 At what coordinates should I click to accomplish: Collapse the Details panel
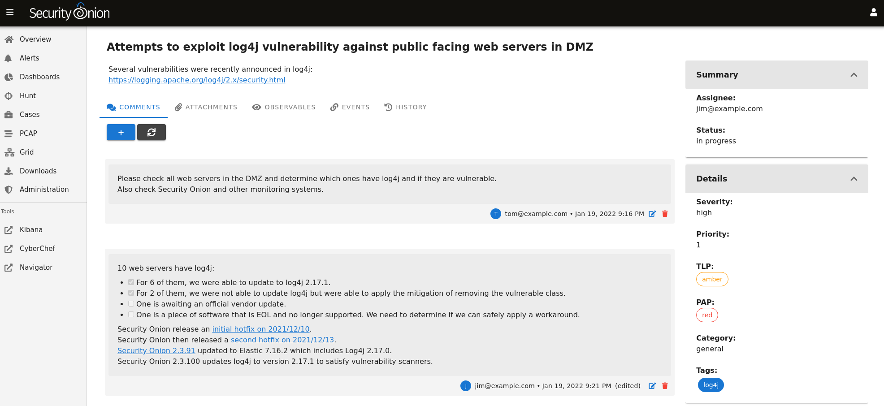pyautogui.click(x=854, y=179)
